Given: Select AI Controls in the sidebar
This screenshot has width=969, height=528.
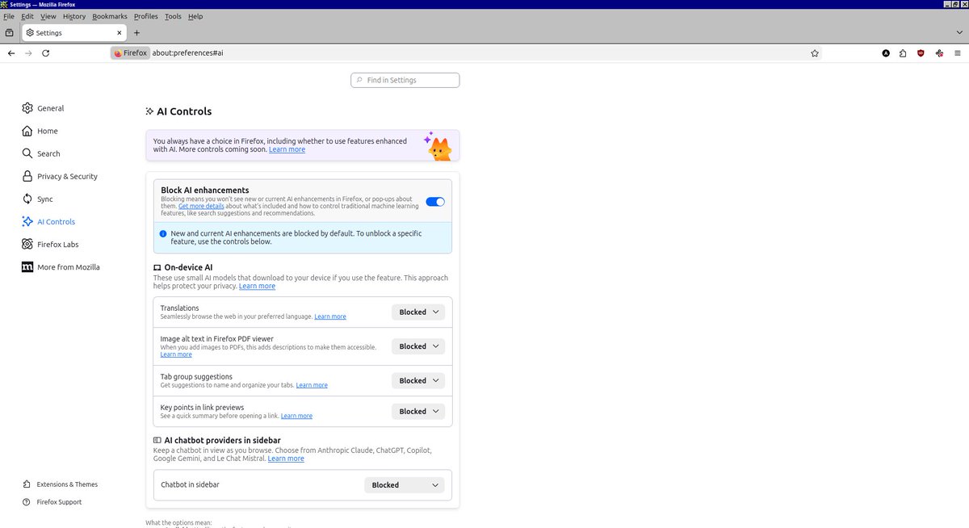Looking at the screenshot, I should point(48,221).
